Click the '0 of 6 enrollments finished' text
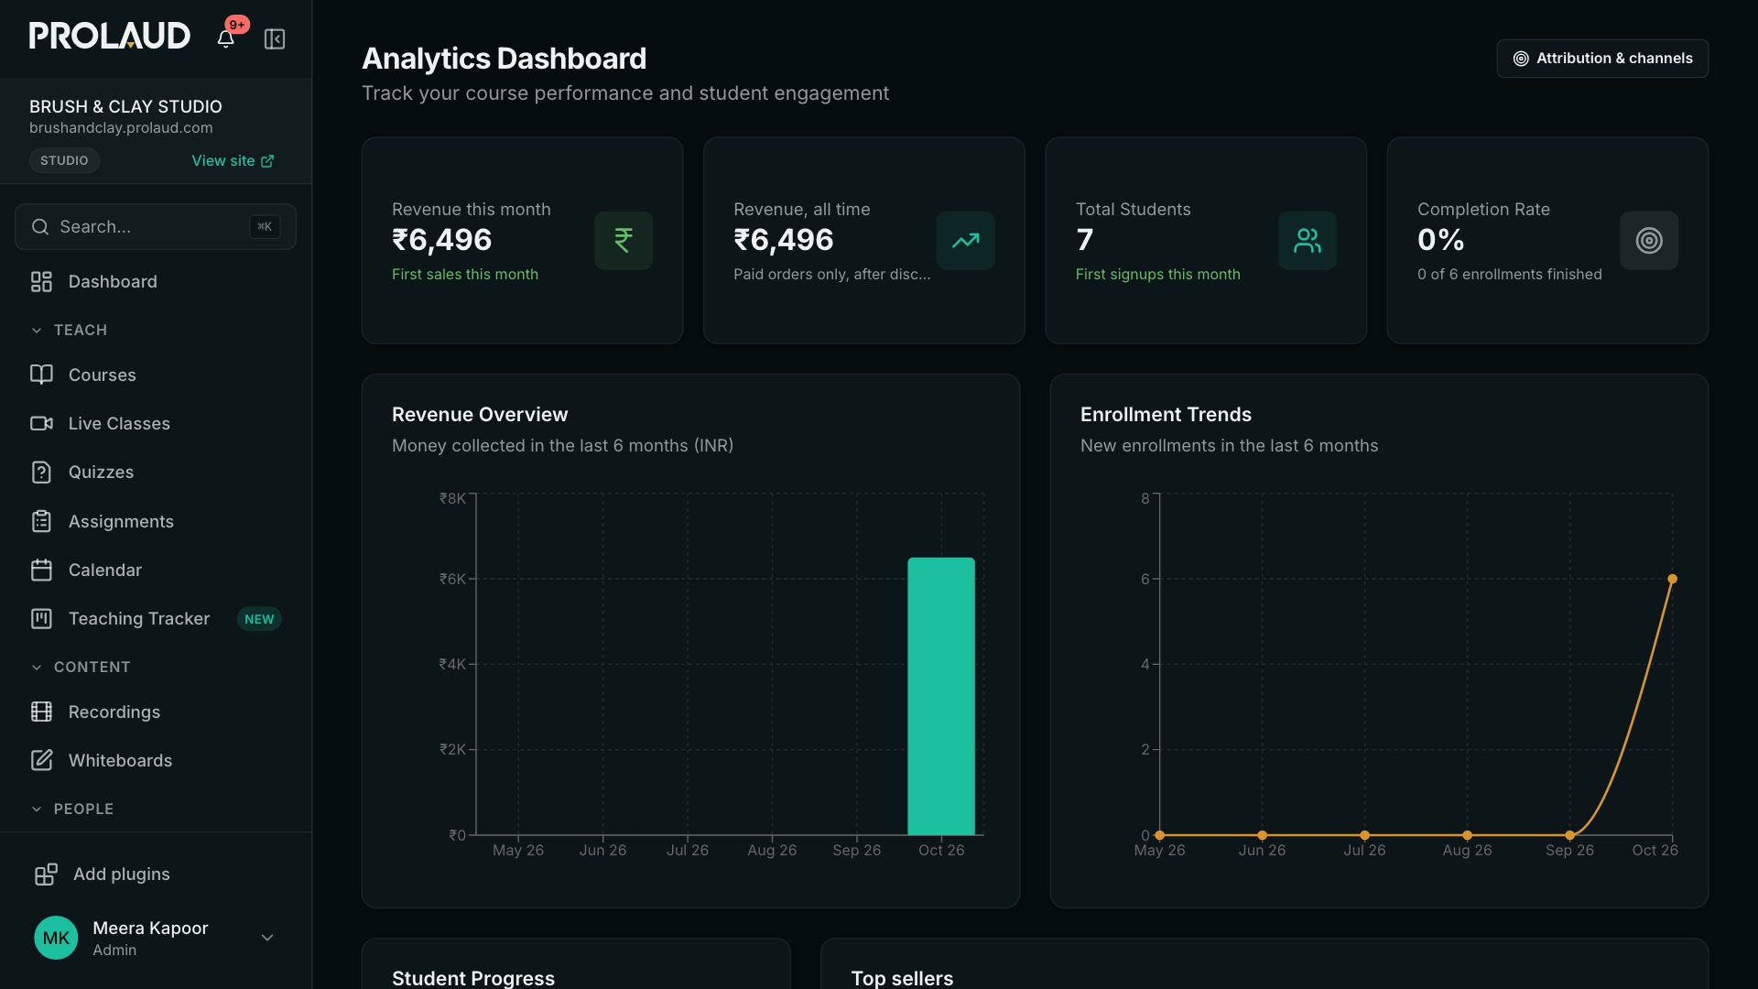Viewport: 1758px width, 989px height. (1510, 275)
